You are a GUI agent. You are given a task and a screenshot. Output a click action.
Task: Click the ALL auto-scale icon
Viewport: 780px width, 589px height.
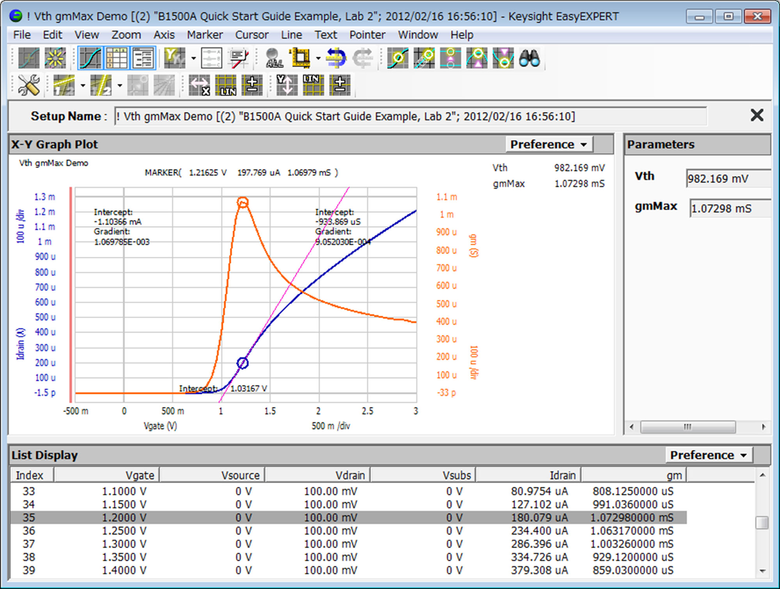(x=274, y=58)
